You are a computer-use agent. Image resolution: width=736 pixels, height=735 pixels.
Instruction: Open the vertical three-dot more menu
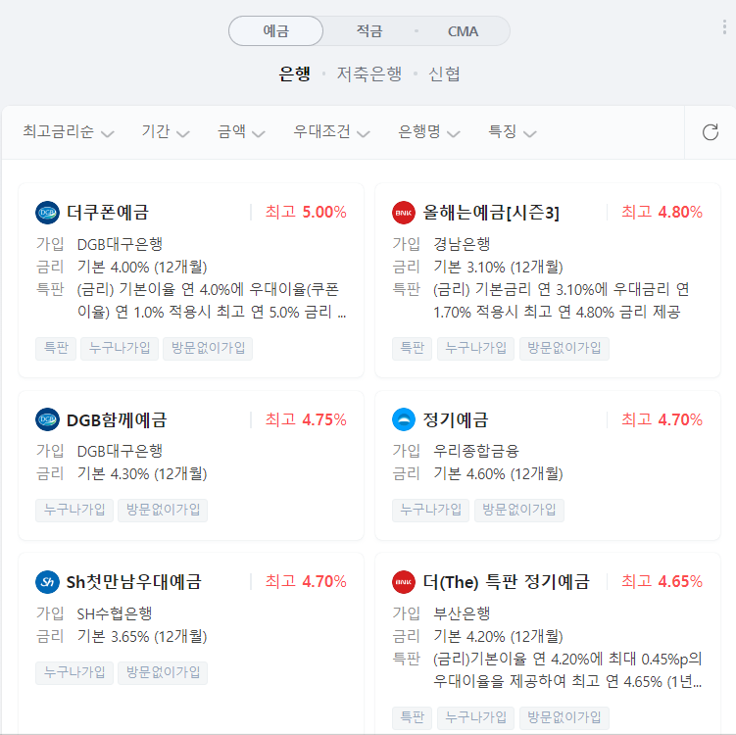[724, 27]
